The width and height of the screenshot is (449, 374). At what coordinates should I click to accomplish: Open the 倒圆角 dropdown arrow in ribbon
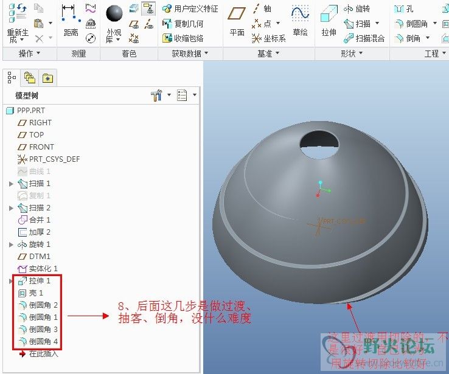pyautogui.click(x=434, y=23)
